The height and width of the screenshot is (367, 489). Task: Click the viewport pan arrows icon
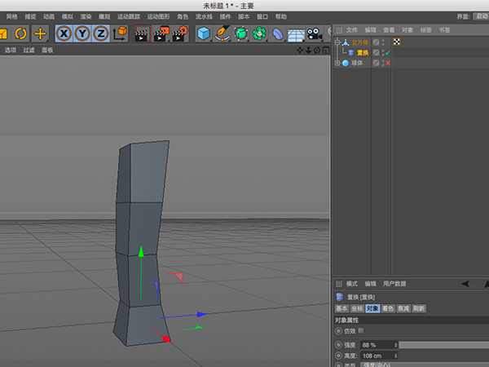[300, 51]
